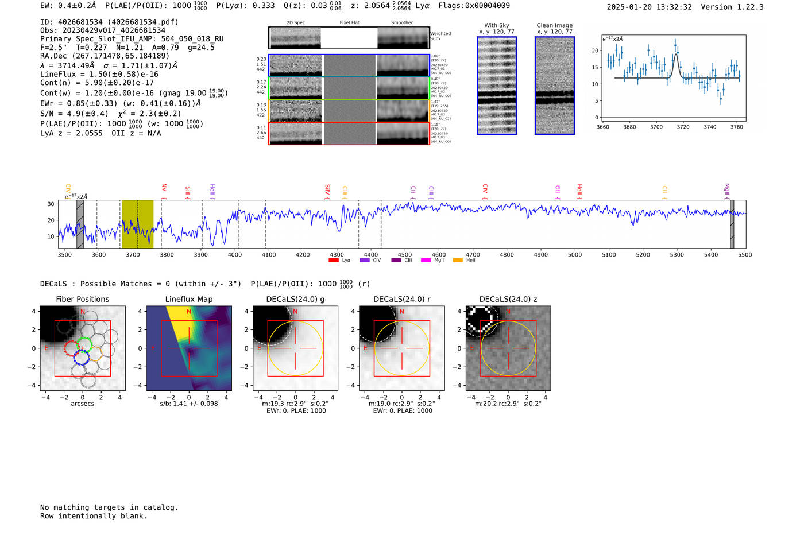Viewport: 804px width, 547px height.
Task: Select the orange HeII legend swatch
Action: click(x=458, y=261)
